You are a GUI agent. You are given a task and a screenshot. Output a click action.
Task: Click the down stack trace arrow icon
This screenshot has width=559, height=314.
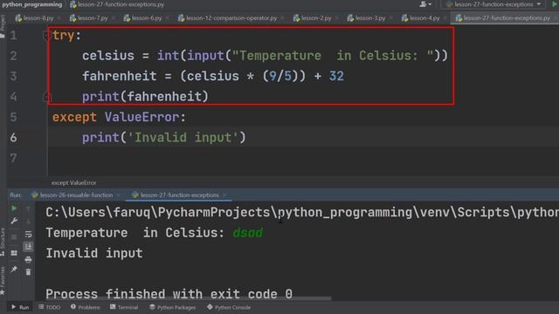pyautogui.click(x=29, y=221)
